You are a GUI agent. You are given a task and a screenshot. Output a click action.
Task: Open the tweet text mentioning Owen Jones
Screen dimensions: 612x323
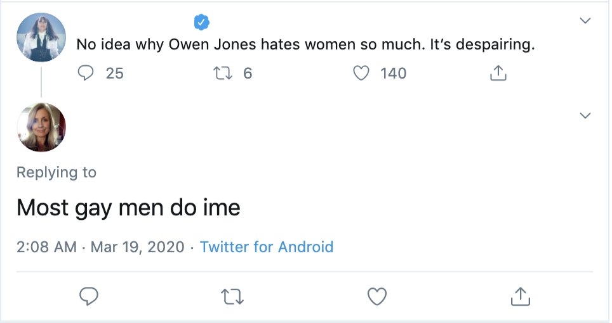tap(306, 46)
